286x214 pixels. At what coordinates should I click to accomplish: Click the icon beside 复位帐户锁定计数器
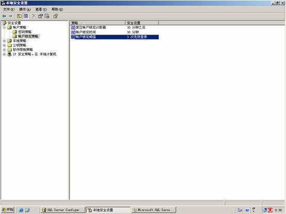tap(73, 27)
